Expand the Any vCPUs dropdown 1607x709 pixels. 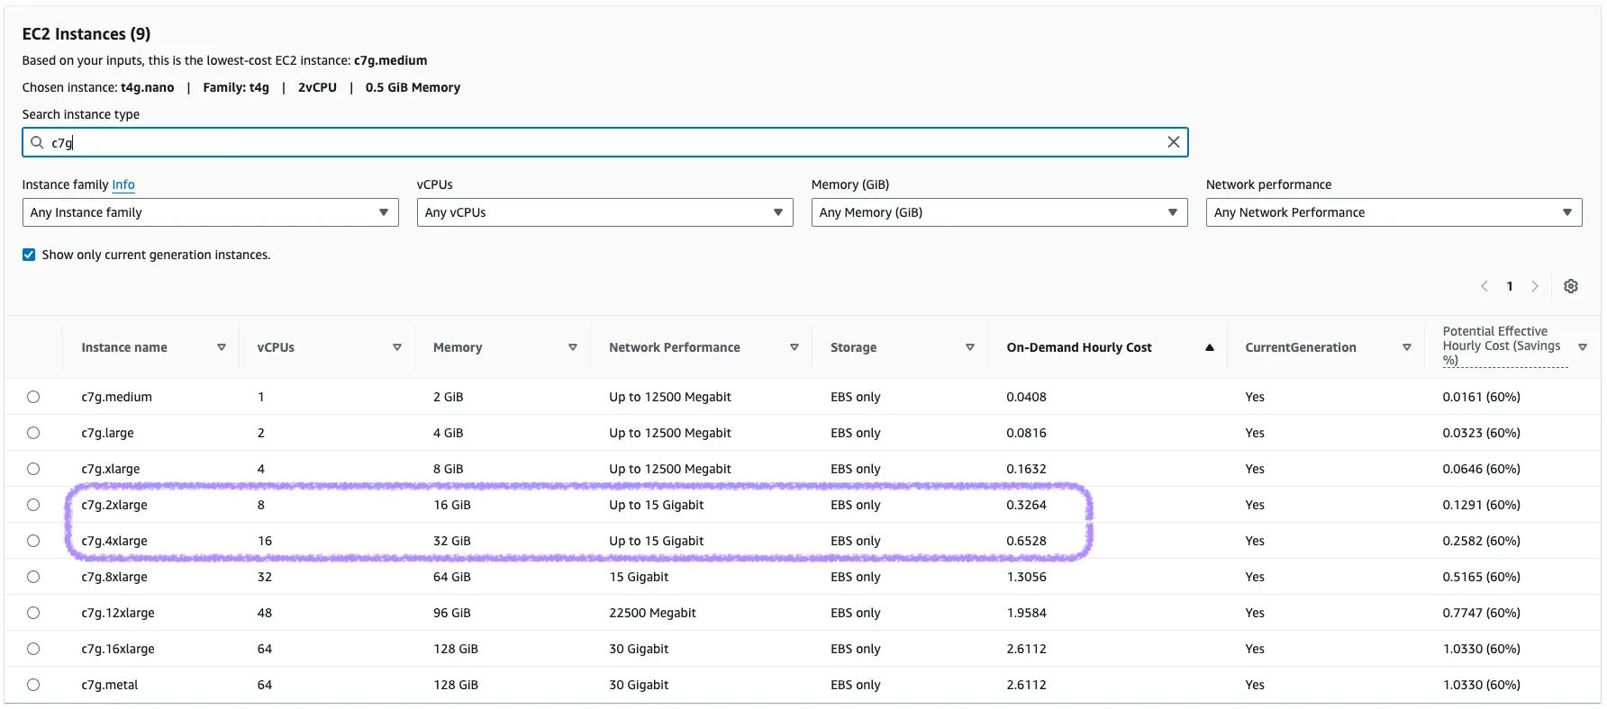(604, 212)
